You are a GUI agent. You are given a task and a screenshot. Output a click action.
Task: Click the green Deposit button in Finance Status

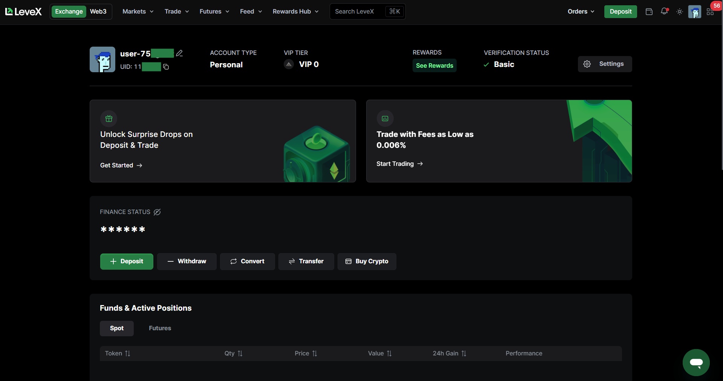[x=127, y=261]
